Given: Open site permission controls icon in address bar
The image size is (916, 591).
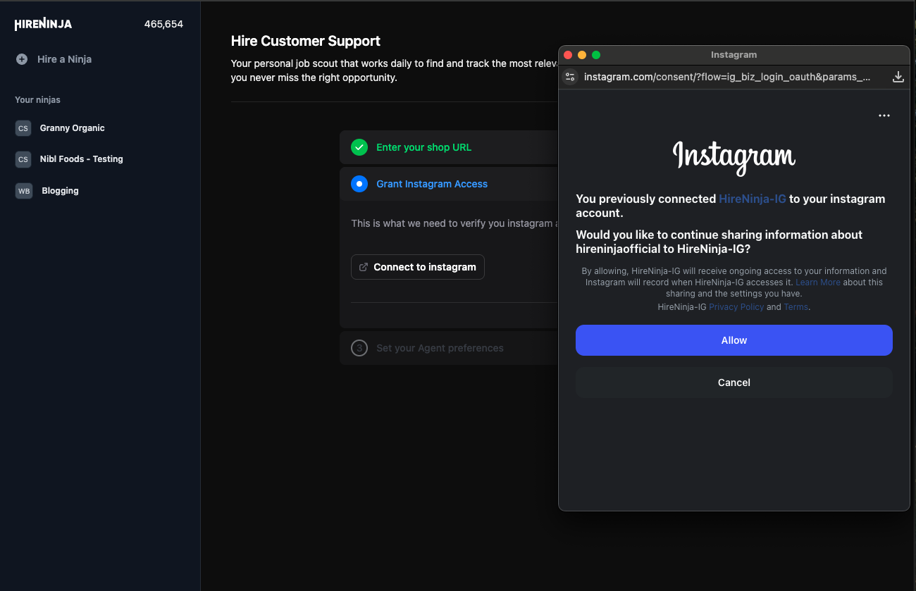Looking at the screenshot, I should point(569,76).
